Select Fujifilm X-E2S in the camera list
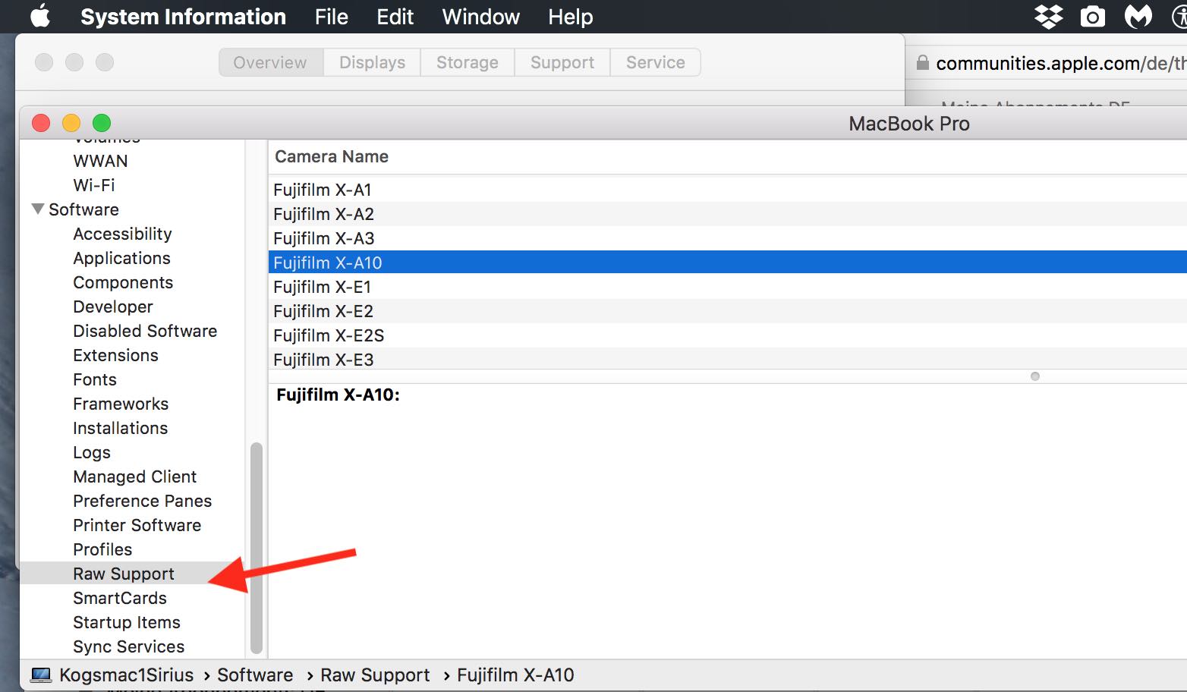The width and height of the screenshot is (1187, 692). click(329, 335)
